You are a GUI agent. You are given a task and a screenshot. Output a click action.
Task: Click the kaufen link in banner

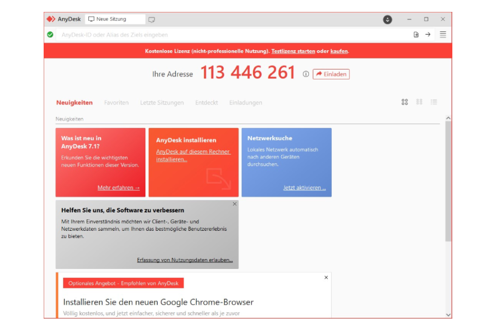point(339,51)
